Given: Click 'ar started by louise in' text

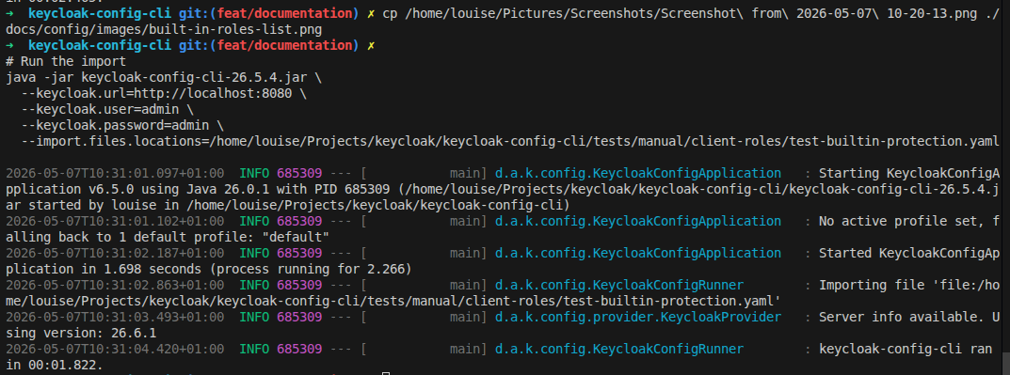Looking at the screenshot, I should [93, 205].
